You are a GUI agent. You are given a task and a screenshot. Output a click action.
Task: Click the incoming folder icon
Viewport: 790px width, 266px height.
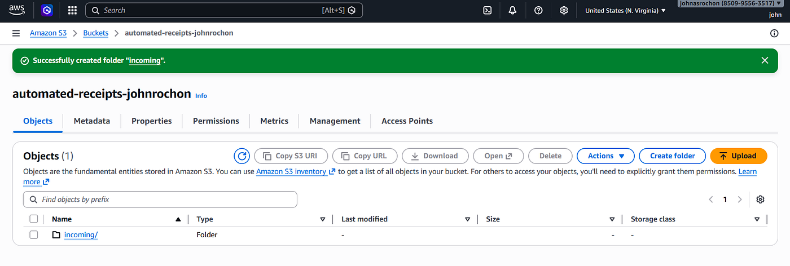(56, 235)
